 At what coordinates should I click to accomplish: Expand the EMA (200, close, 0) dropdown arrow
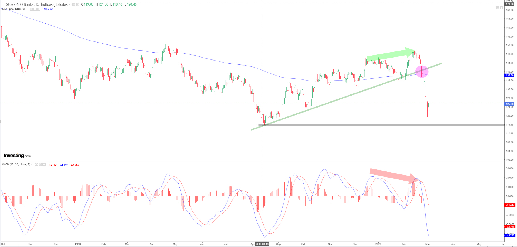[27, 9]
